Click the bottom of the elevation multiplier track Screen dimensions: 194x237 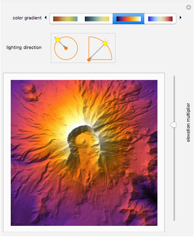pyautogui.click(x=174, y=220)
